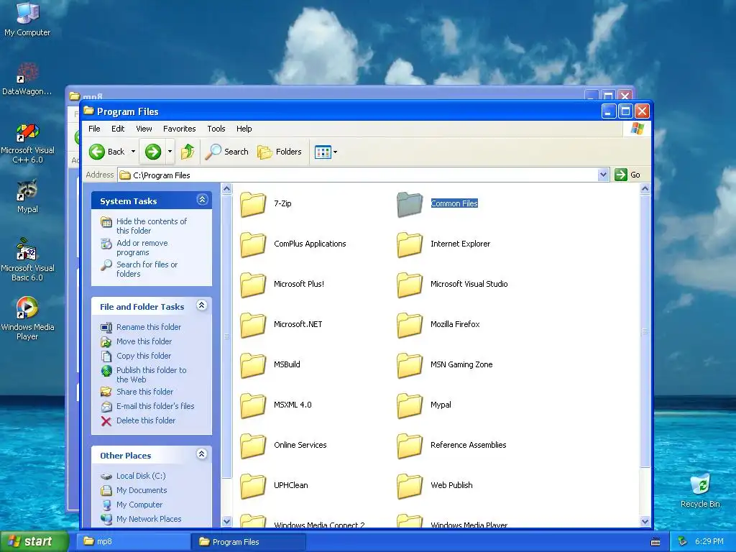Open the Help menu
The width and height of the screenshot is (736, 552).
pyautogui.click(x=244, y=129)
